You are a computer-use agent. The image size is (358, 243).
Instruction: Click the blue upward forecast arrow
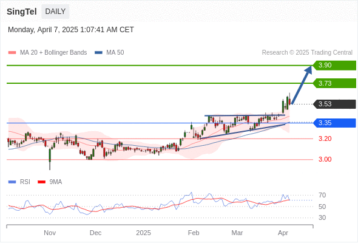click(x=302, y=85)
